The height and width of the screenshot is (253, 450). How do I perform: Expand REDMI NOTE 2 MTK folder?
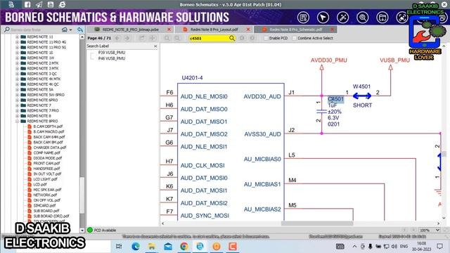[x=17, y=63]
